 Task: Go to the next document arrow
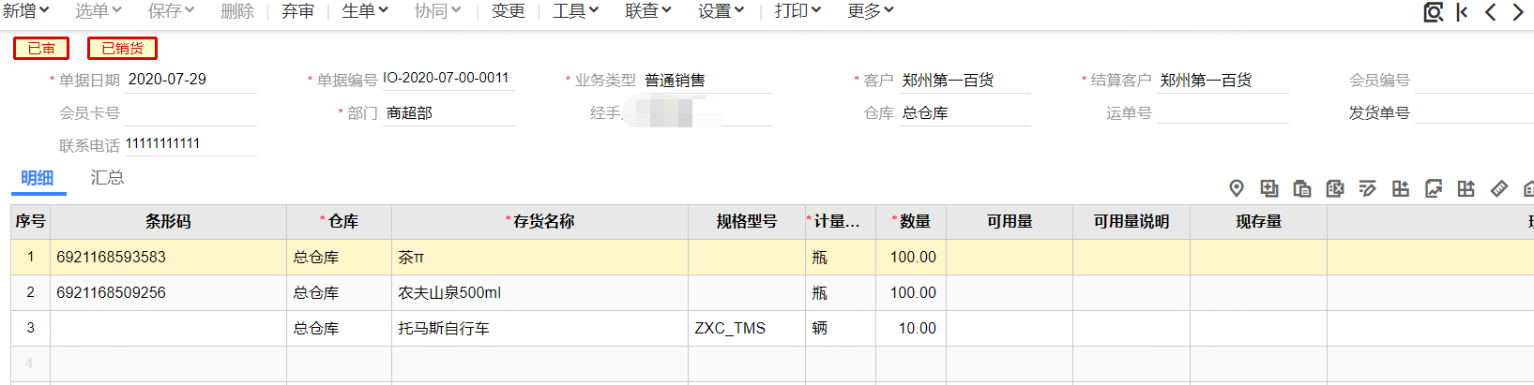(1518, 12)
